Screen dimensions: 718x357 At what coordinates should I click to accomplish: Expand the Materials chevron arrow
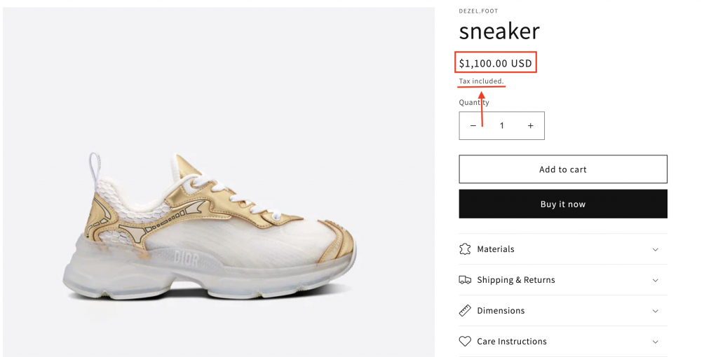coord(656,249)
